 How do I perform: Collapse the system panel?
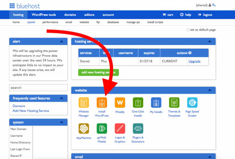click(61, 122)
